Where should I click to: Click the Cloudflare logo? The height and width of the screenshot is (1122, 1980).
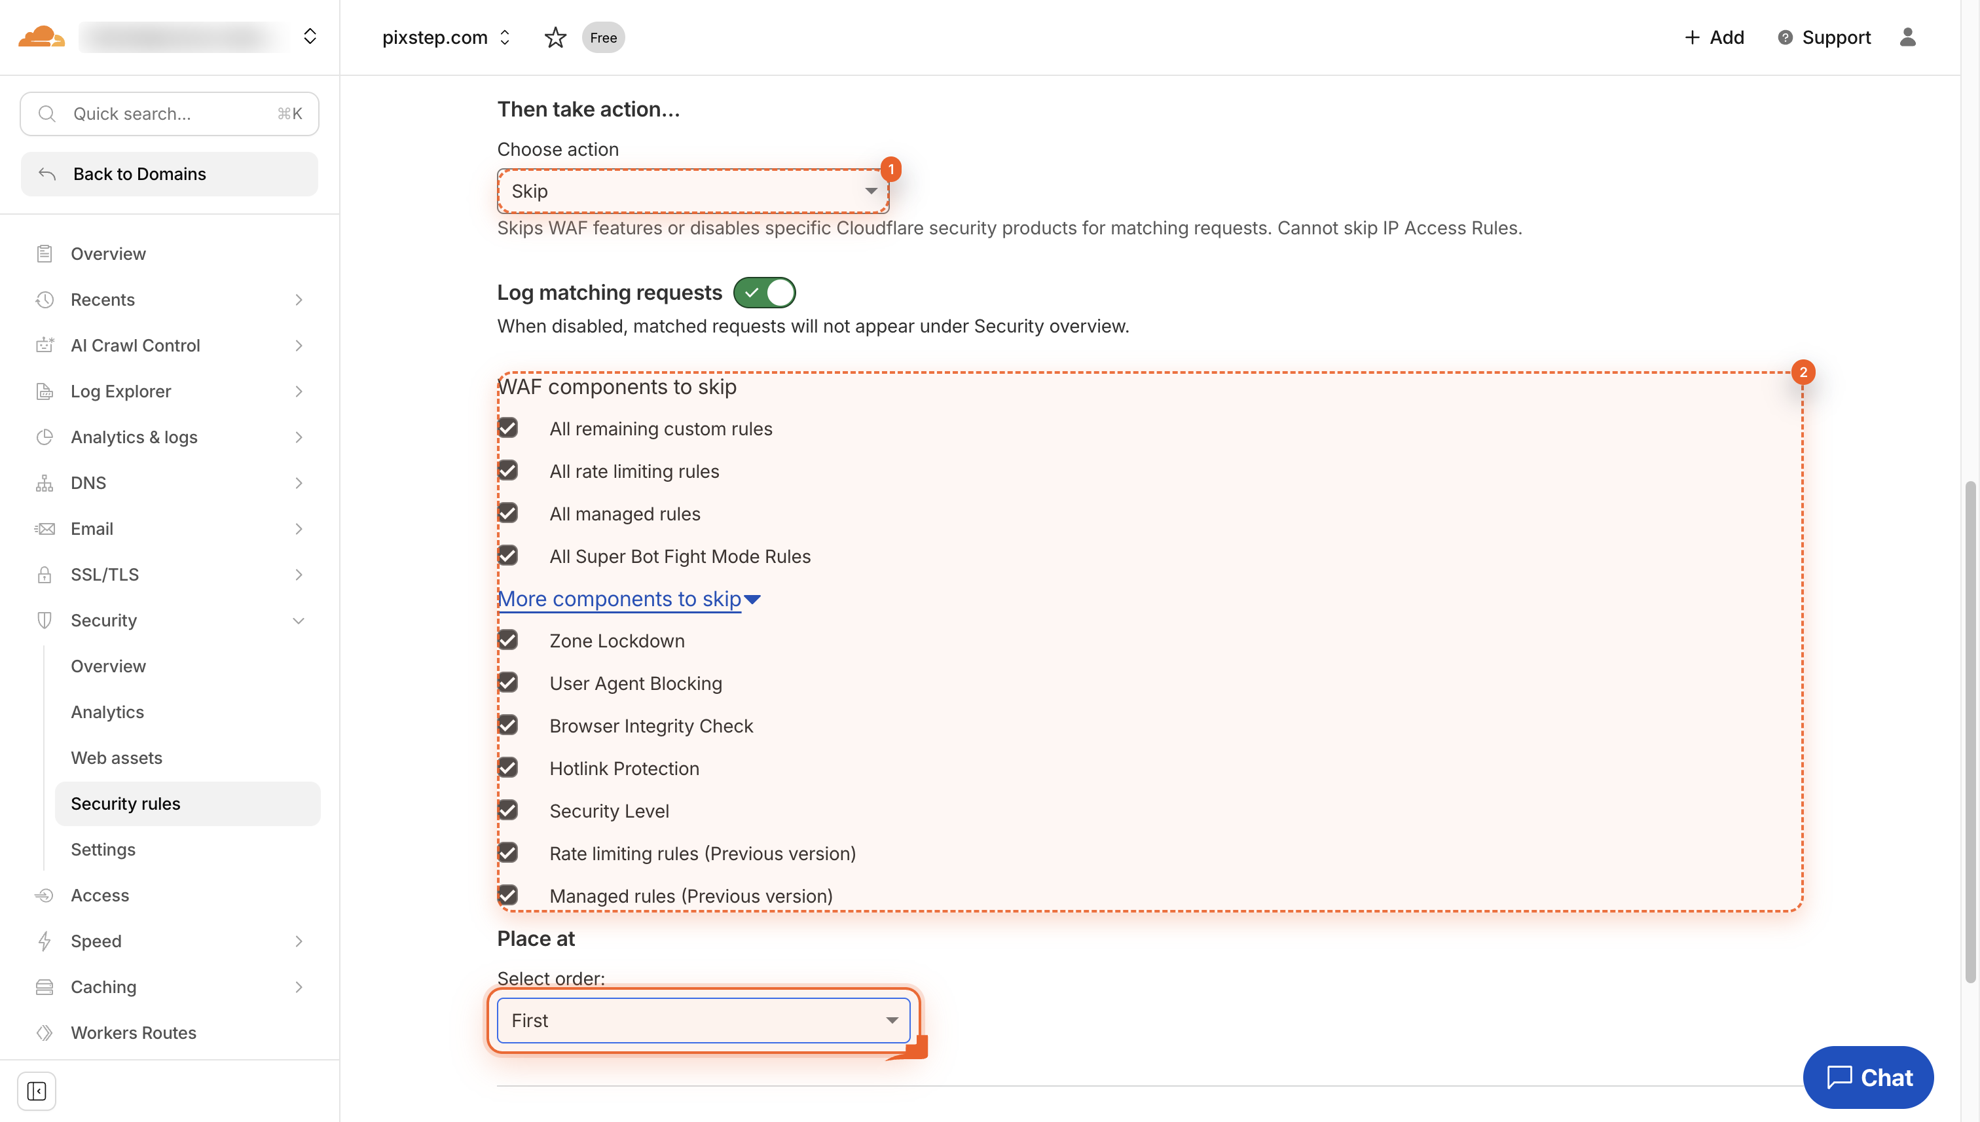(x=40, y=36)
